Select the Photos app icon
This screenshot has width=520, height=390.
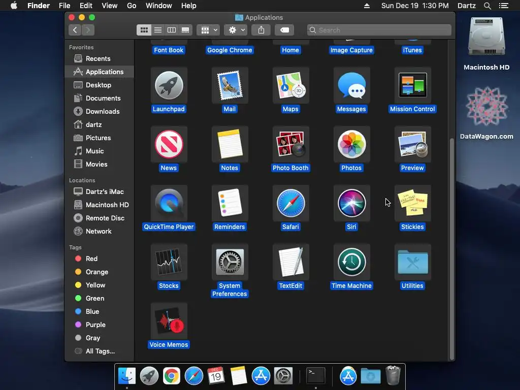click(351, 144)
